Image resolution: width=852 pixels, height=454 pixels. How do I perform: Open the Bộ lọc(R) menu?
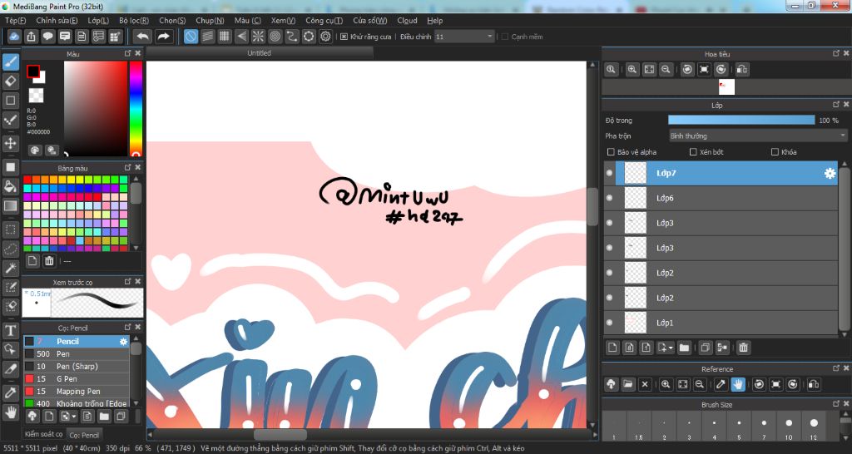click(134, 21)
